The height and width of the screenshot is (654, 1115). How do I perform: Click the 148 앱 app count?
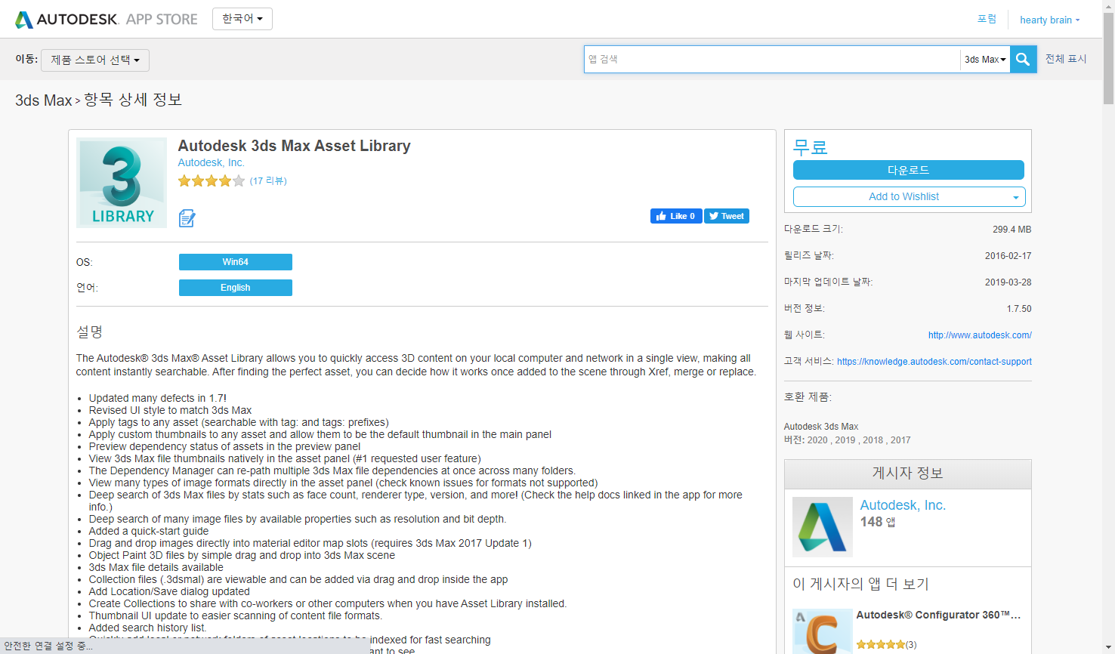(878, 522)
